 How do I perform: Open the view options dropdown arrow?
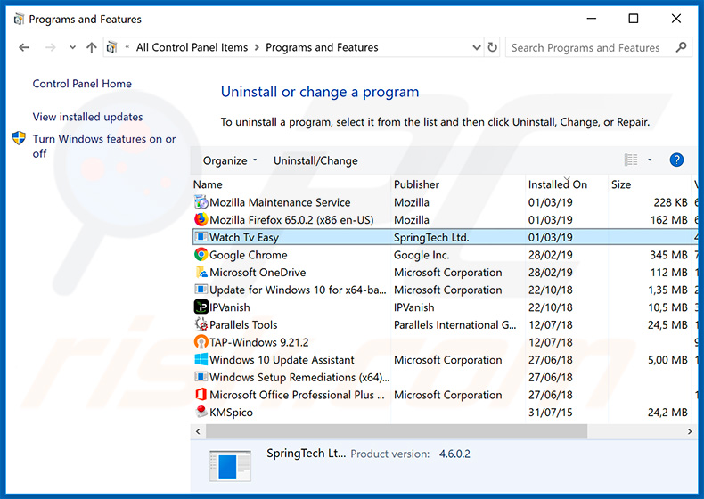[650, 160]
